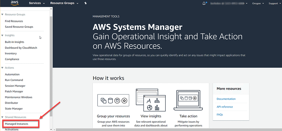Open Run Command
The height and width of the screenshot is (131, 282).
pyautogui.click(x=14, y=80)
